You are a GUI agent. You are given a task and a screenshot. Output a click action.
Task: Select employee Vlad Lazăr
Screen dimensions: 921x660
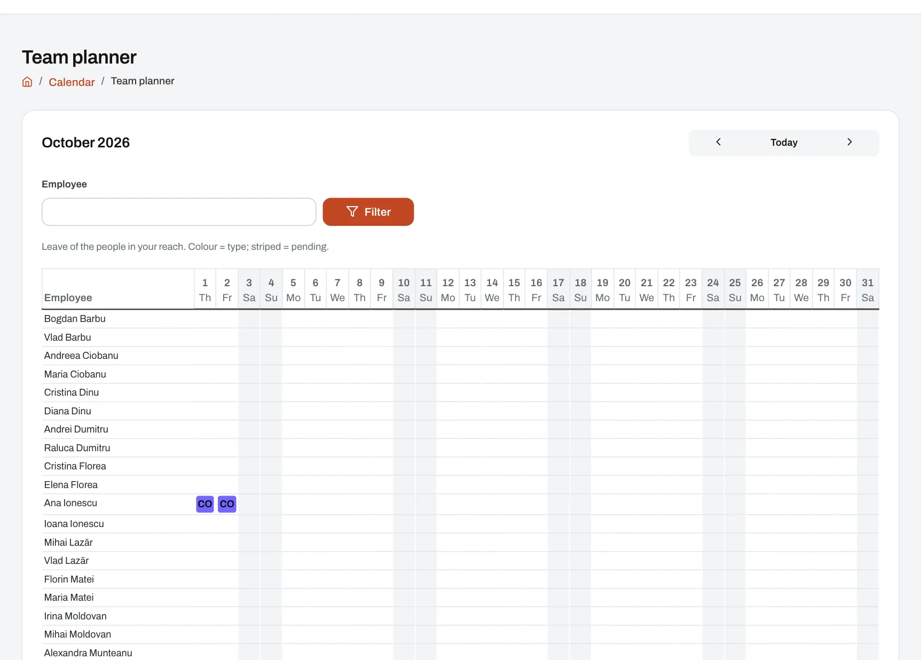click(x=66, y=561)
